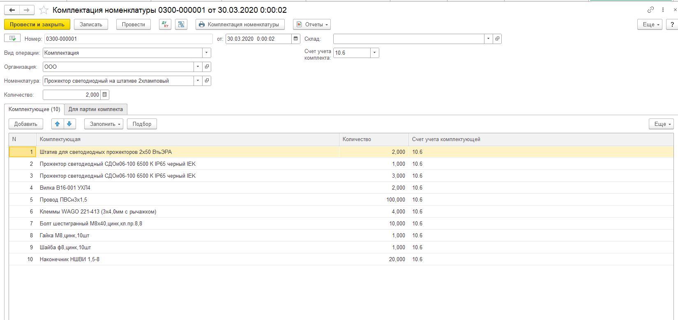Viewport: 678px width, 320px height.
Task: Open help with the question mark button
Action: tap(672, 25)
